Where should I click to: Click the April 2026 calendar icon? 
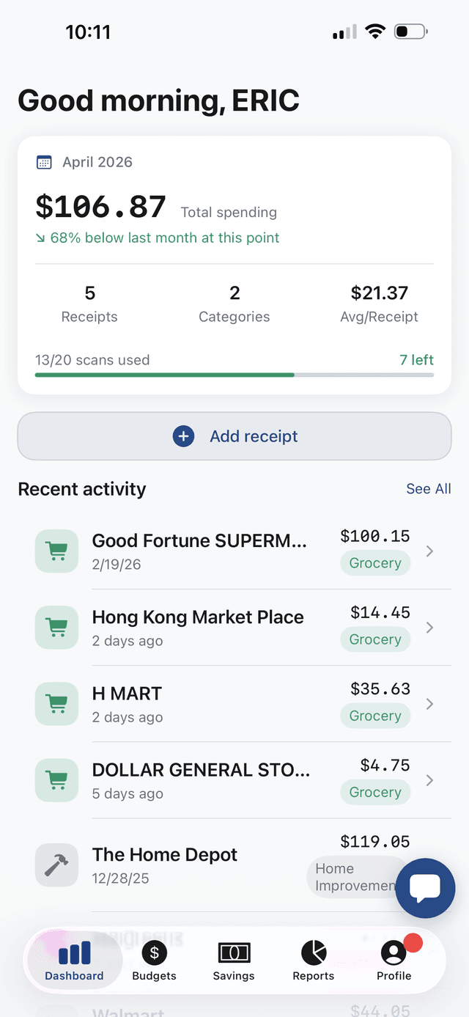(44, 162)
